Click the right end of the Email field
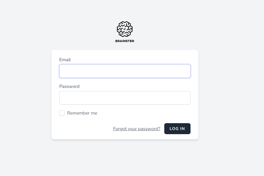This screenshot has width=264, height=176. pos(185,71)
